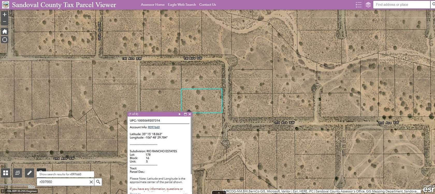
Task: Click Subdivision: RIO RANCHO ESTATES text
Action: [153, 151]
